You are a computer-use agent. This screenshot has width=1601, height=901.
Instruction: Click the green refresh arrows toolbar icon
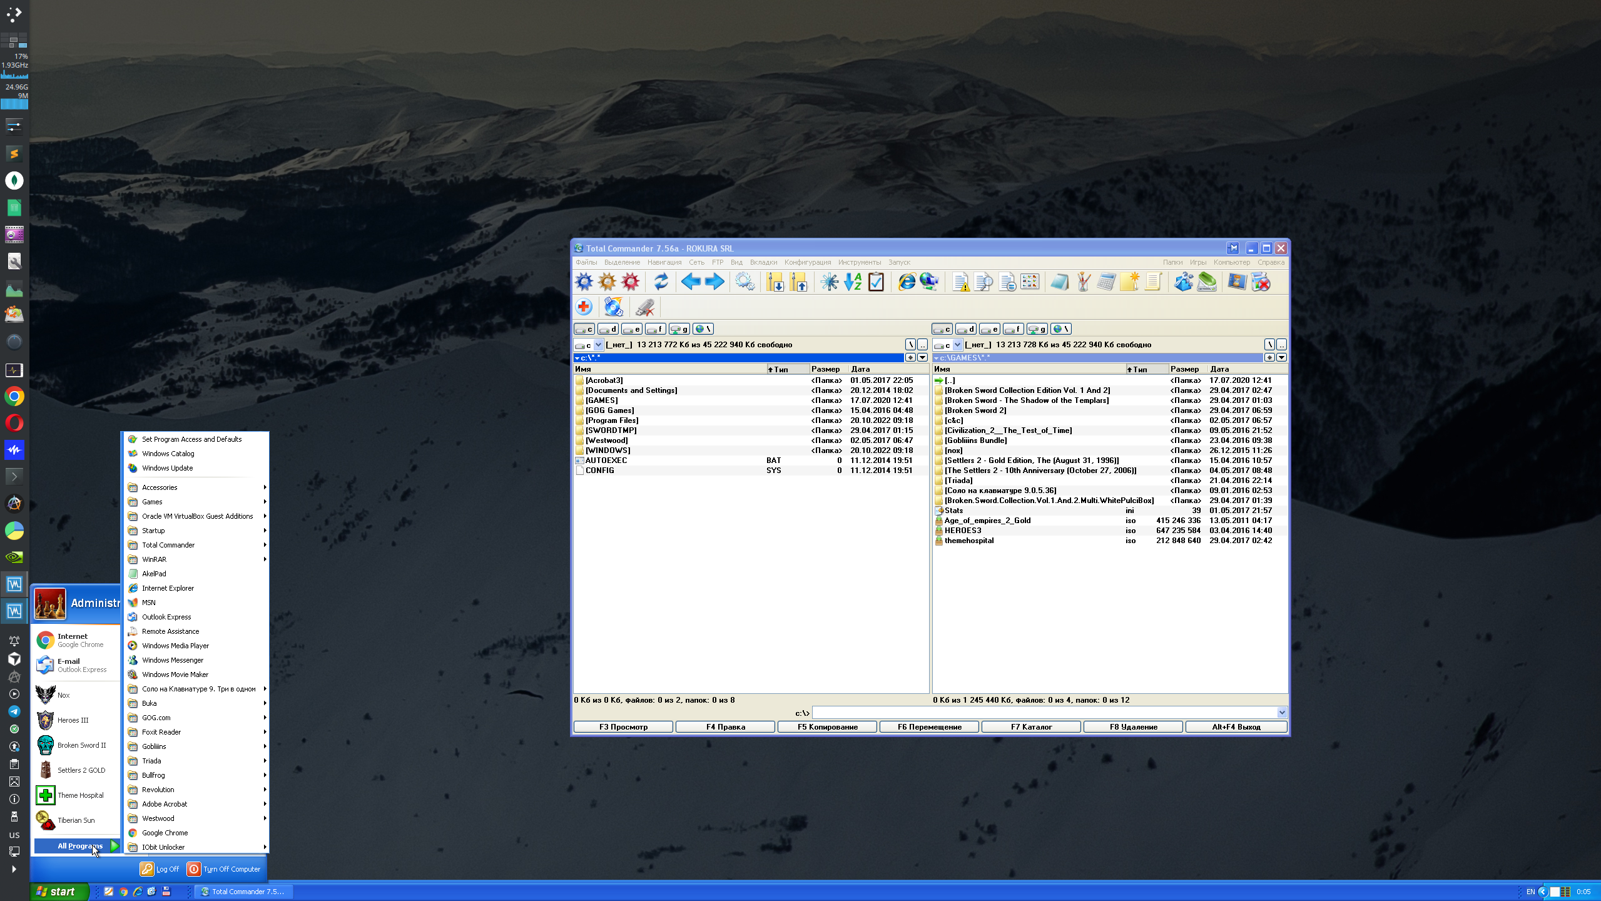coord(661,282)
